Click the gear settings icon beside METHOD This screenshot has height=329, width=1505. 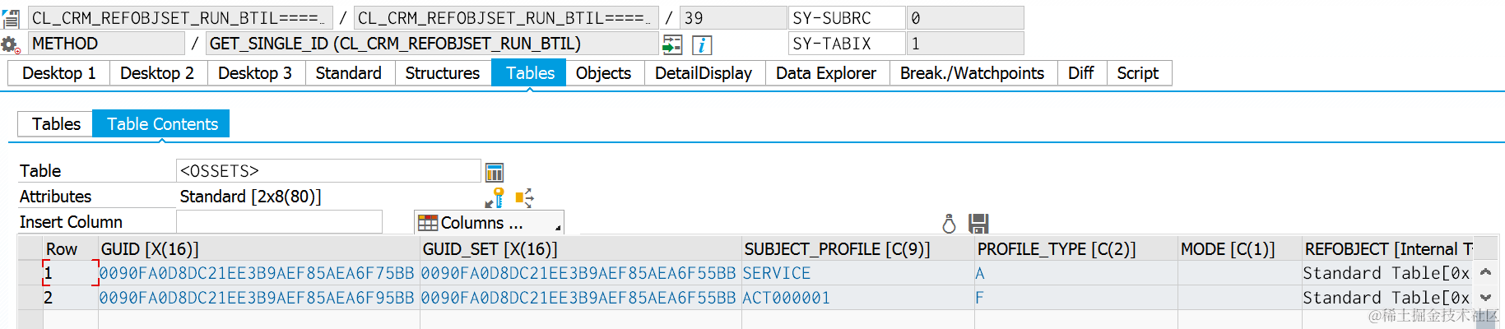coord(11,45)
